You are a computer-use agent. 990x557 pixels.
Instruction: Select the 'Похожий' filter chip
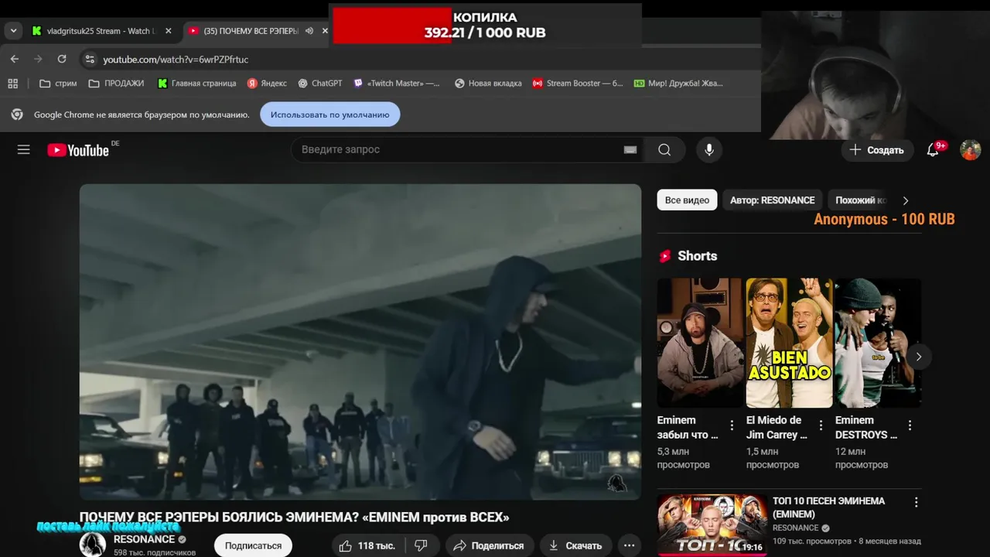point(860,200)
